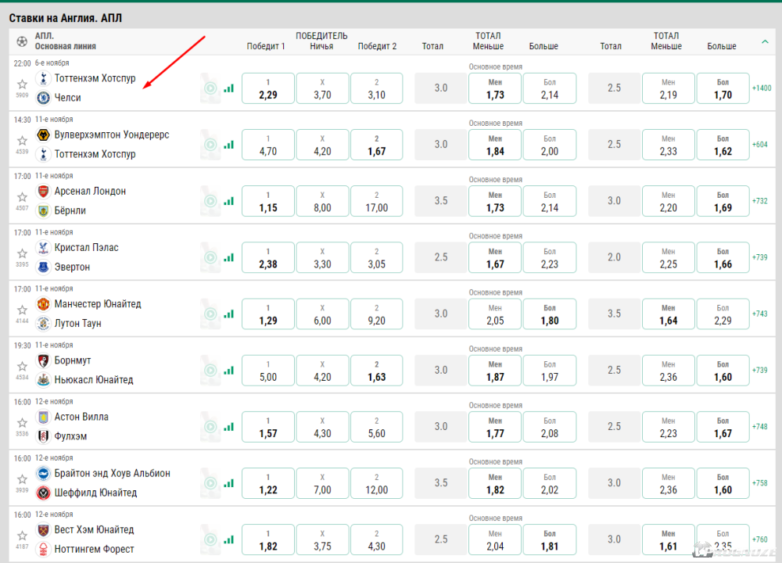This screenshot has width=782, height=563.
Task: Select Вест Хэм Юнайтед win odds 1,82
Action: (x=267, y=539)
